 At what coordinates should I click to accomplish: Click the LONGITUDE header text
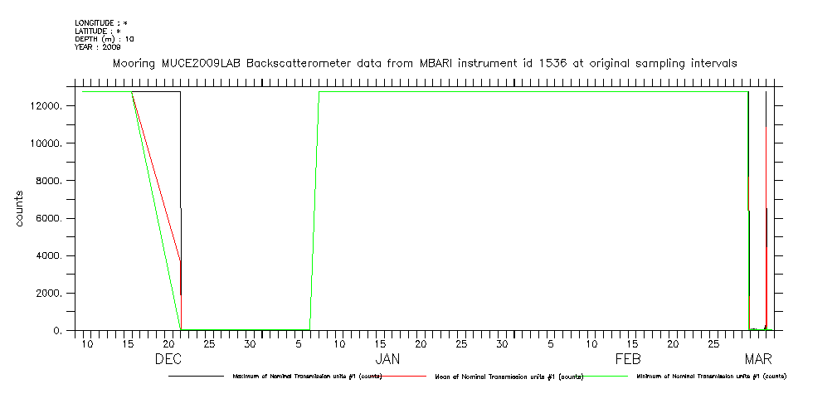coord(101,22)
